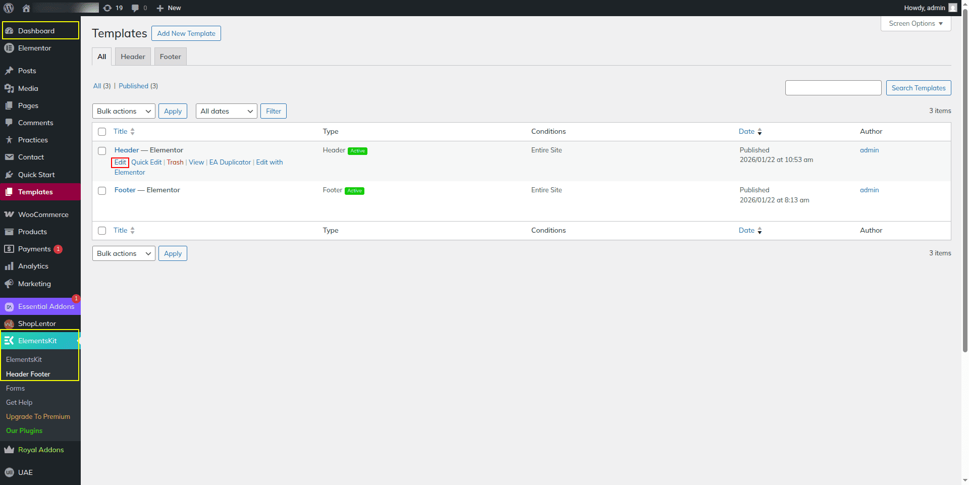Sort by Title in table header
The image size is (969, 485).
(x=124, y=131)
